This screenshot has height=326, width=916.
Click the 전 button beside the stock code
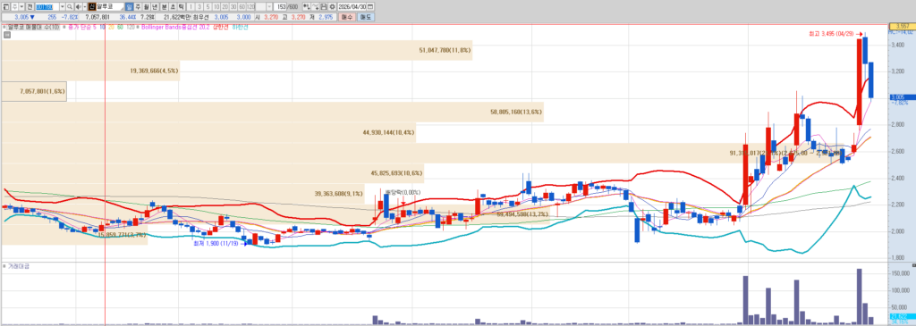click(x=30, y=6)
